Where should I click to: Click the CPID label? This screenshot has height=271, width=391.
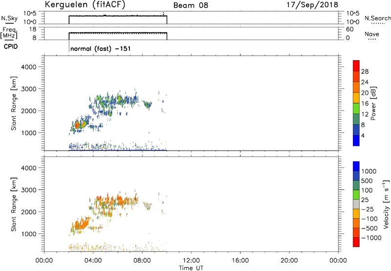[x=11, y=46]
